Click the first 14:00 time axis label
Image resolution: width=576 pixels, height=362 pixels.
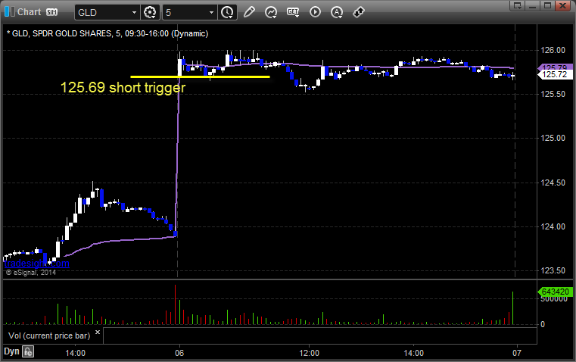pos(75,353)
